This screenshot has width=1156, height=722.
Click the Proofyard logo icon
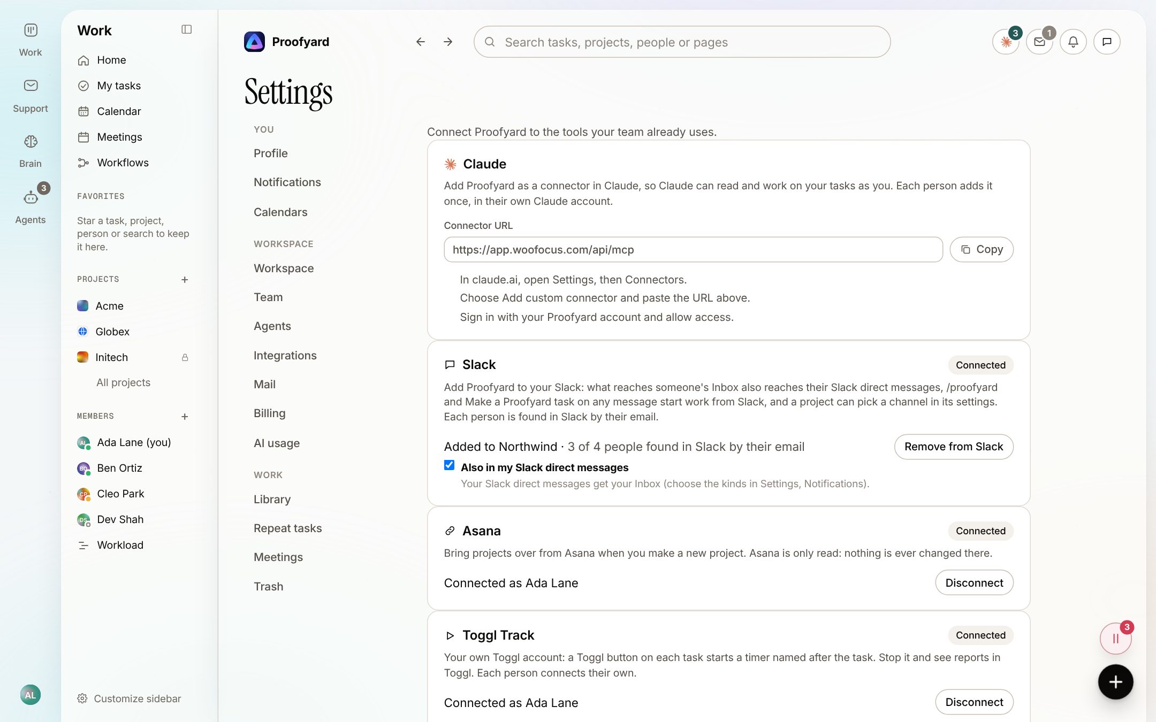[x=254, y=42]
